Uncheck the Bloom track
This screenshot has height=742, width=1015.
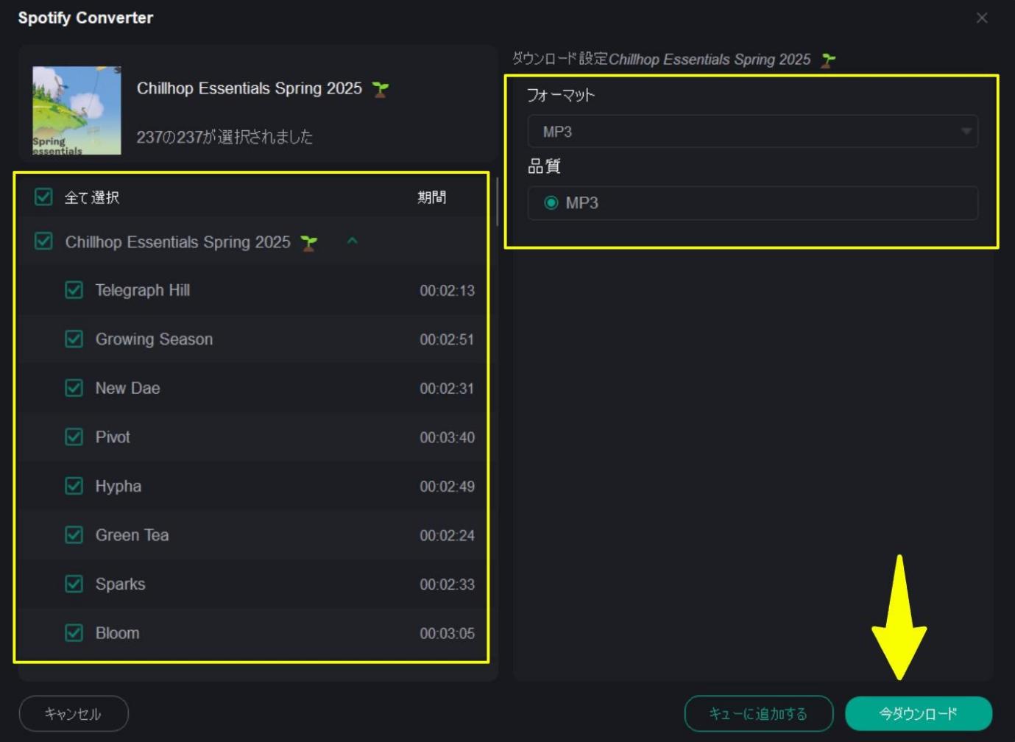(74, 632)
